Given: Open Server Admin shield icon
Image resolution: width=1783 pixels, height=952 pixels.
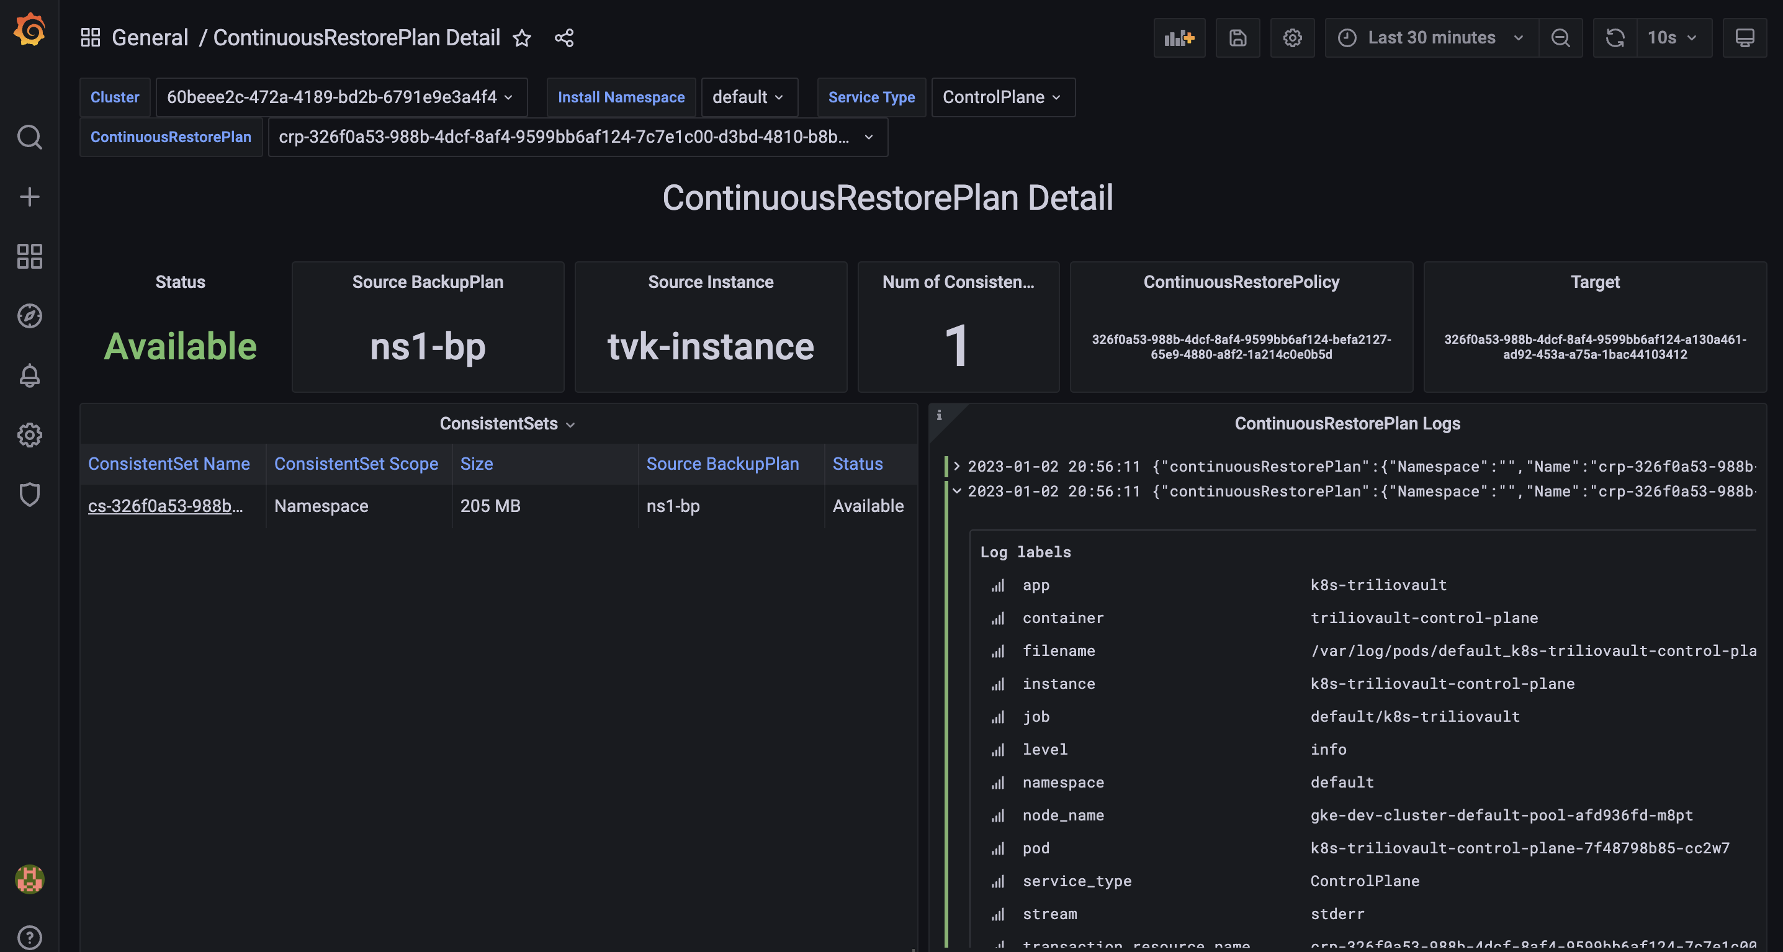Looking at the screenshot, I should (x=30, y=495).
